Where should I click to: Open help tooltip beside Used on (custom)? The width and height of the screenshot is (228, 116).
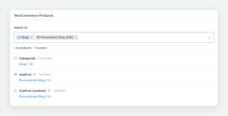pyautogui.click(x=49, y=91)
